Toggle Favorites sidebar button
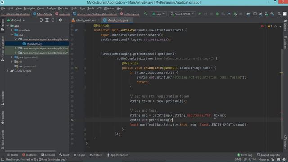This screenshot has height=162, width=288. 2,117
